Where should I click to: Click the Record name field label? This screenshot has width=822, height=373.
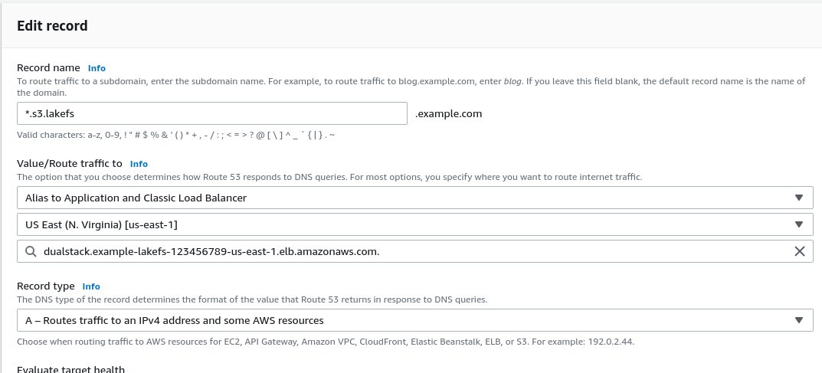click(48, 67)
